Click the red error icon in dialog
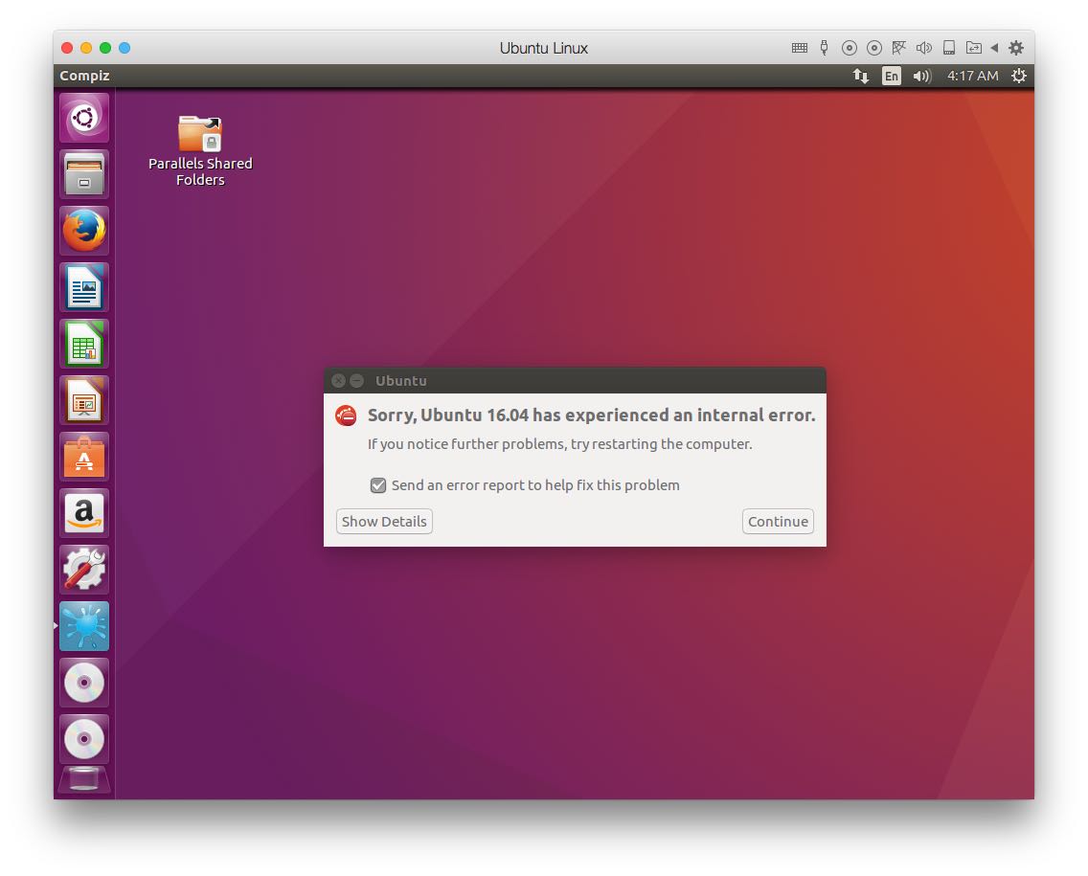This screenshot has height=876, width=1088. tap(346, 416)
